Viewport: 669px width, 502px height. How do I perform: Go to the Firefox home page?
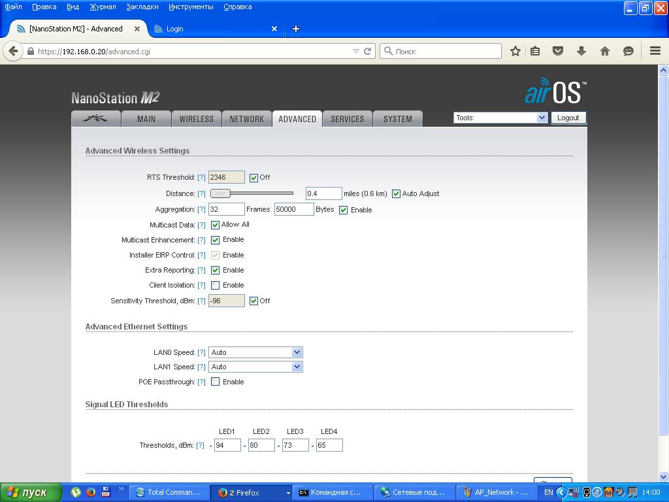pos(604,51)
